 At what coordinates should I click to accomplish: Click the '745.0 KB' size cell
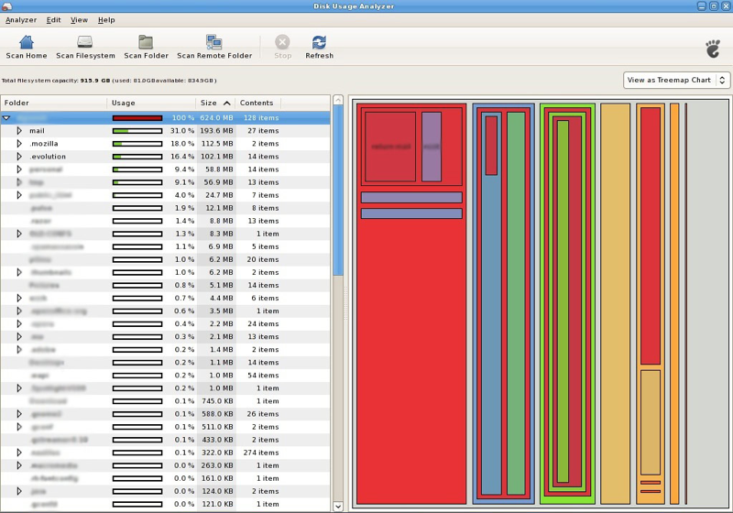(217, 401)
